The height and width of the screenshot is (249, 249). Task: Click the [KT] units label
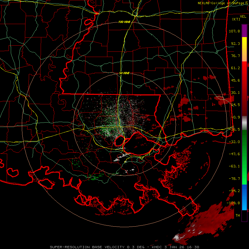point(236,19)
